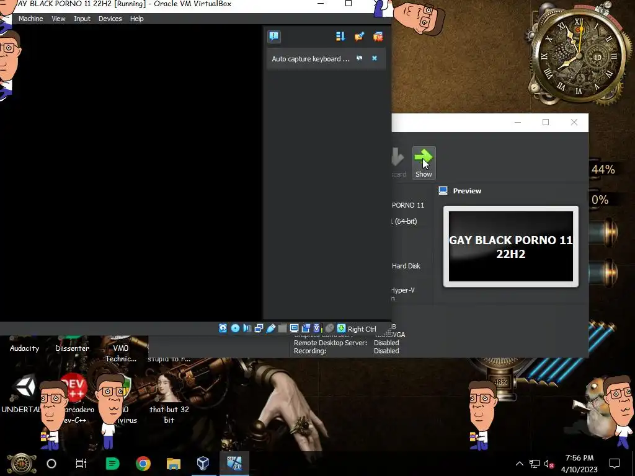Click the virtualization V status icon
The width and height of the screenshot is (635, 476).
coord(318,328)
